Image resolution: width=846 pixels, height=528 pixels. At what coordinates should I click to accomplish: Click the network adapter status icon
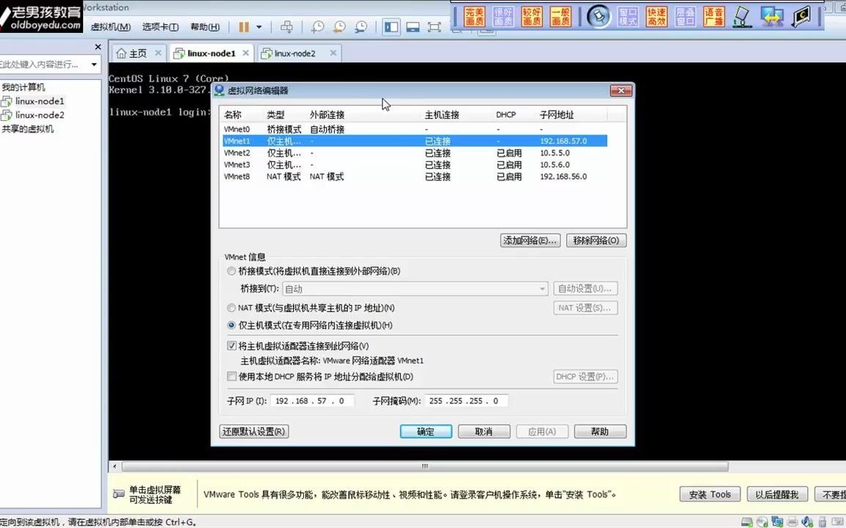tap(776, 521)
